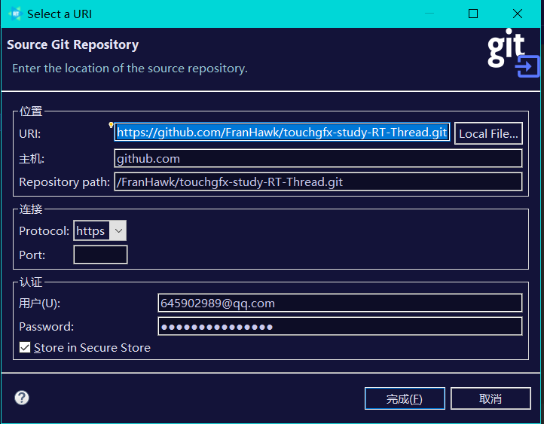Click the Password input field

340,327
